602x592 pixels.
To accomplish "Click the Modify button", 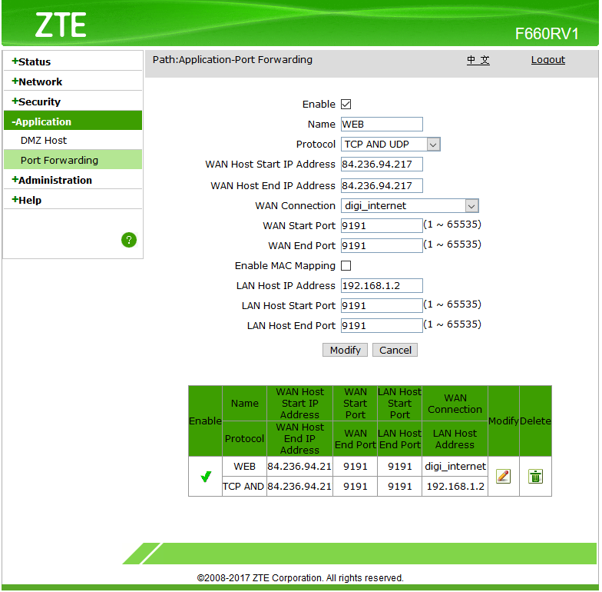I will [346, 351].
